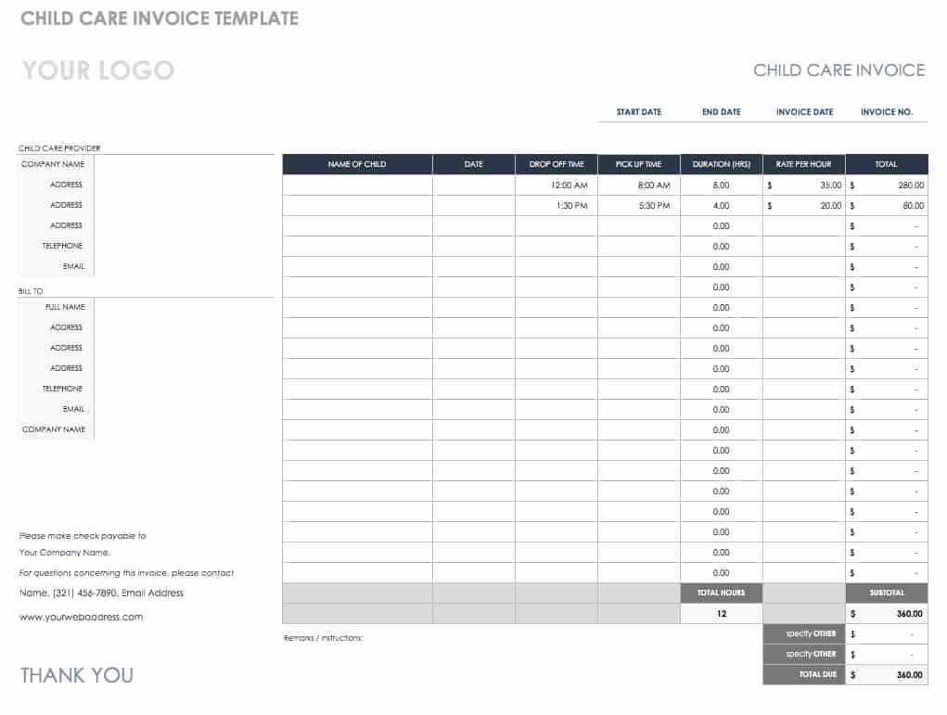Image resolution: width=947 pixels, height=715 pixels.
Task: Click the Remarks / Instructions field
Action: (x=323, y=638)
